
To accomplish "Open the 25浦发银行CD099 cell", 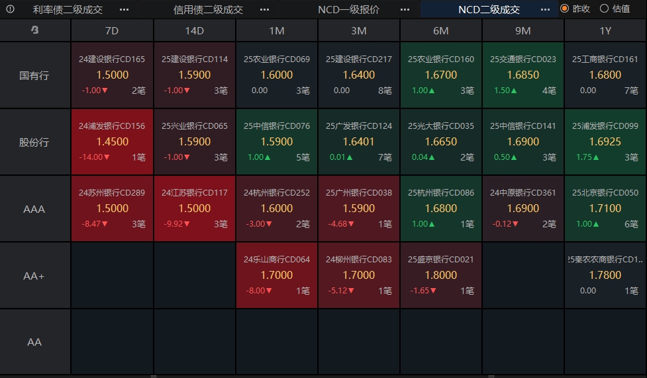I will (605, 141).
